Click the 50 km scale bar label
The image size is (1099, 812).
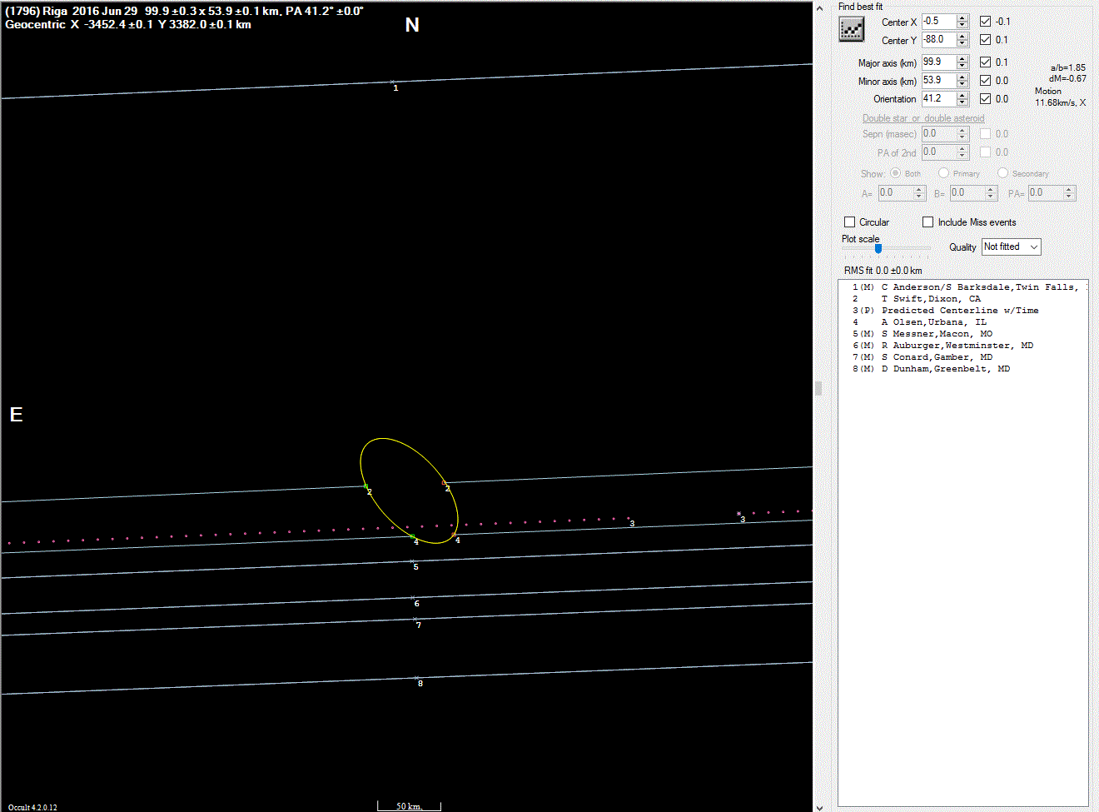[x=409, y=806]
